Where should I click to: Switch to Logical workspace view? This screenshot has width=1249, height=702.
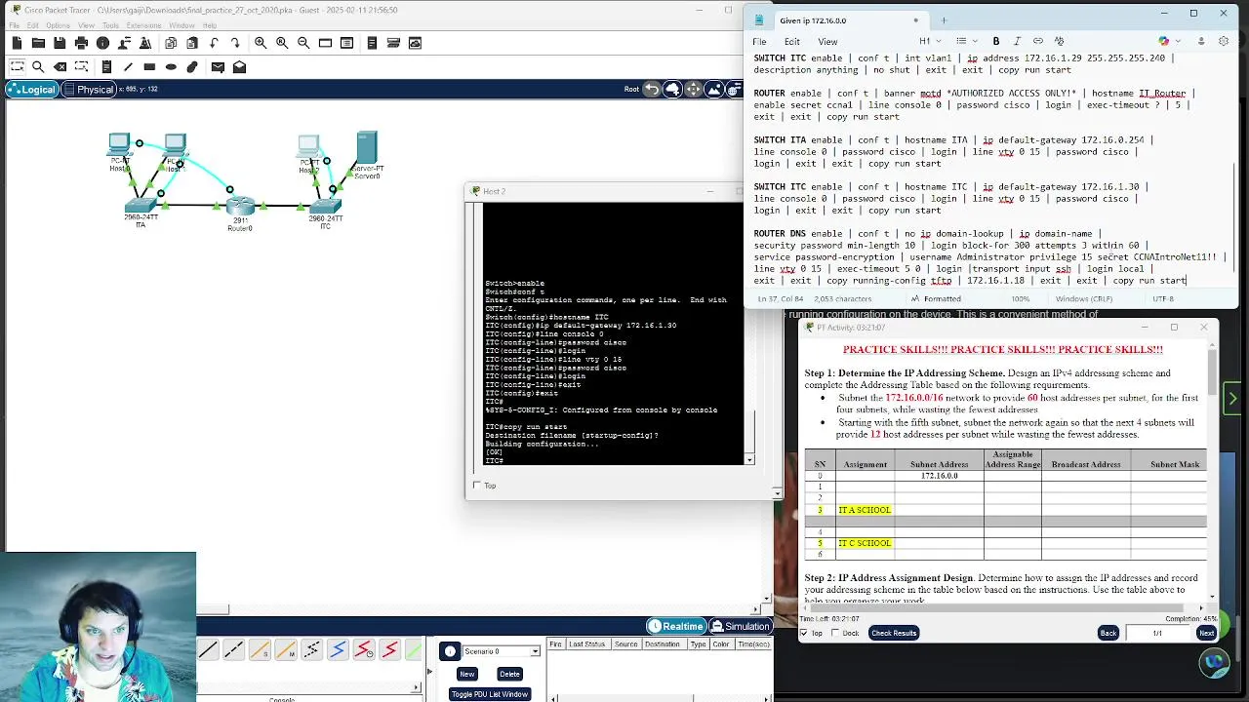click(32, 90)
